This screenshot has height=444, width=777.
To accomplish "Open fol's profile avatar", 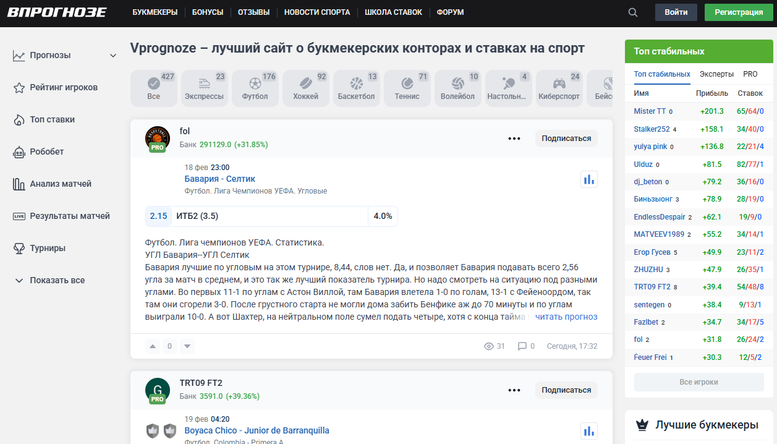I will (157, 139).
